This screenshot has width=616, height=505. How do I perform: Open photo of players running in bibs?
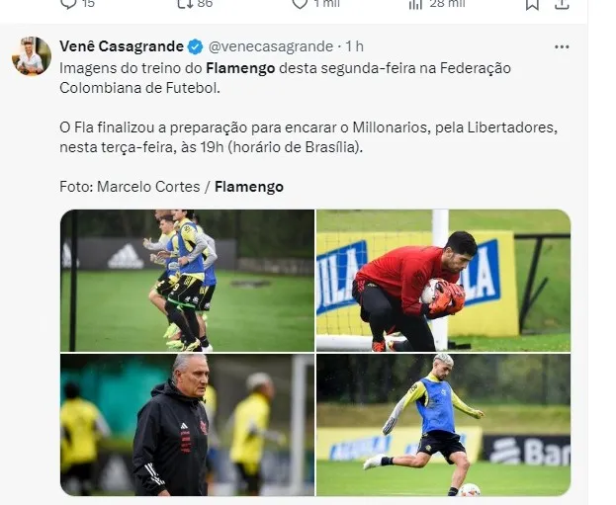point(188,281)
